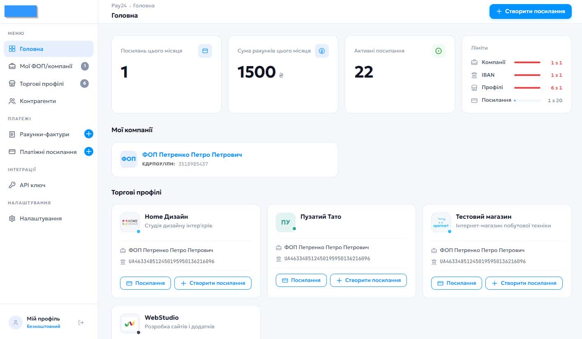Click the 6 з 1 Профілі limit value
This screenshot has height=339, width=582.
pyautogui.click(x=557, y=88)
